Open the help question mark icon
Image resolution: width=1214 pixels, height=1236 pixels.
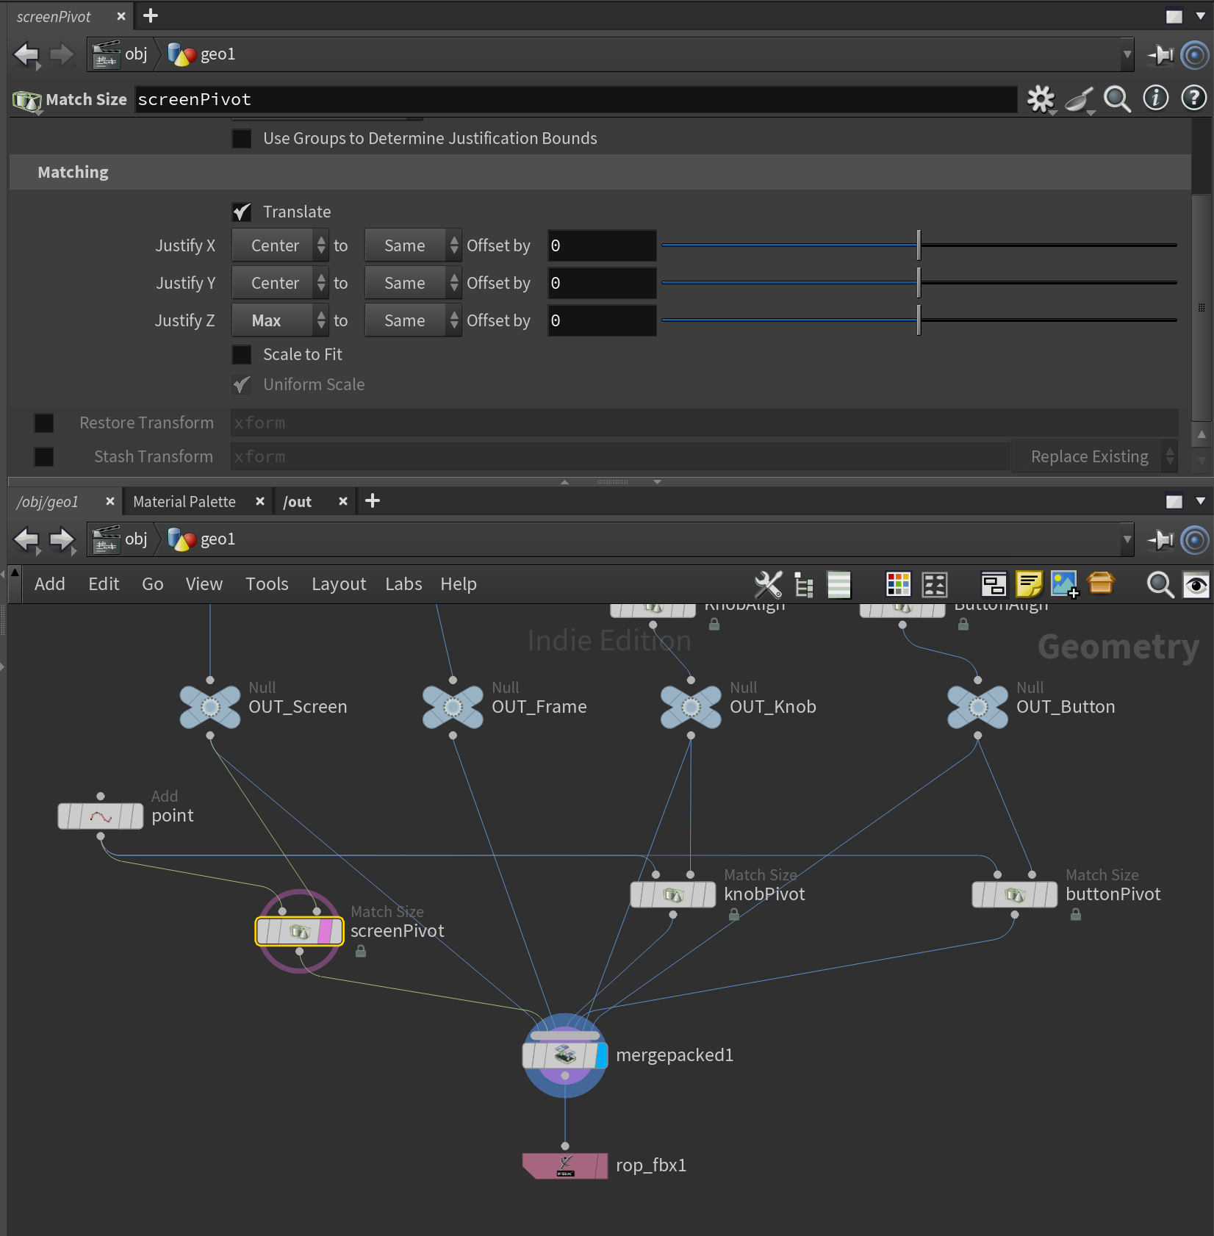(x=1193, y=98)
